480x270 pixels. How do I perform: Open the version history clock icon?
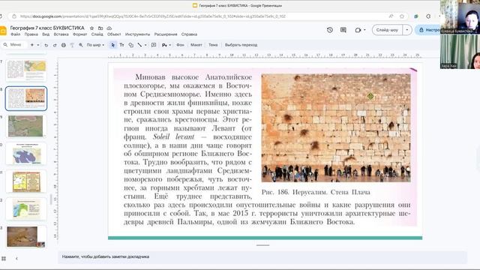coord(330,30)
